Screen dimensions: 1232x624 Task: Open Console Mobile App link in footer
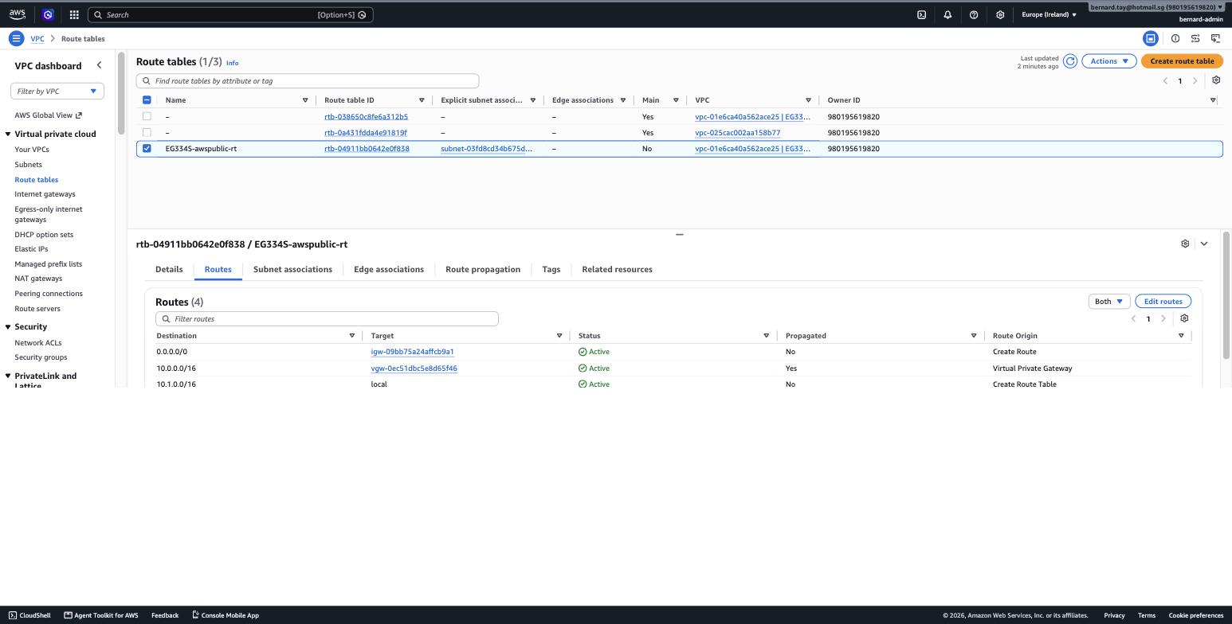(x=226, y=615)
